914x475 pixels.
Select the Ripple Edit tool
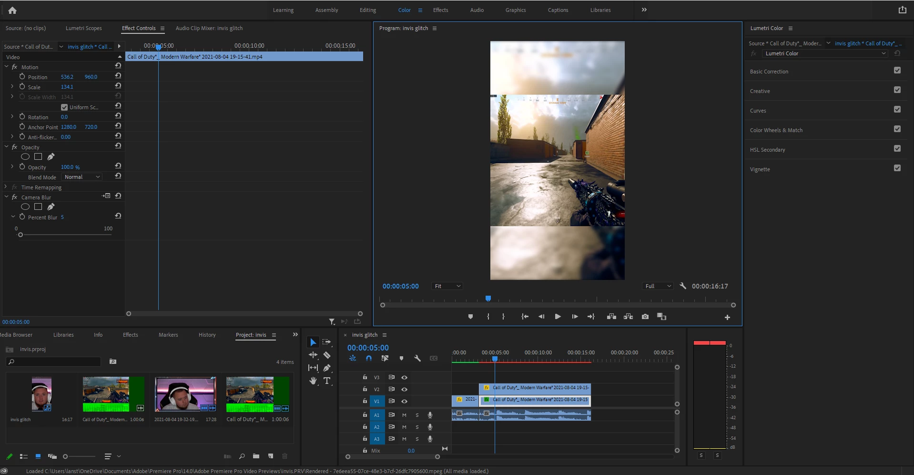[313, 355]
